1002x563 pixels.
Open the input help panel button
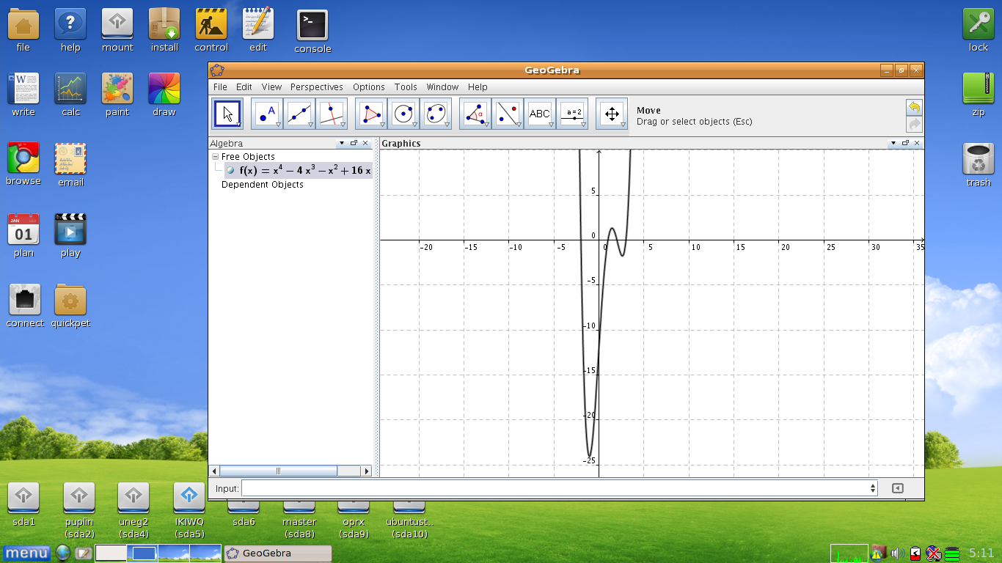(897, 487)
